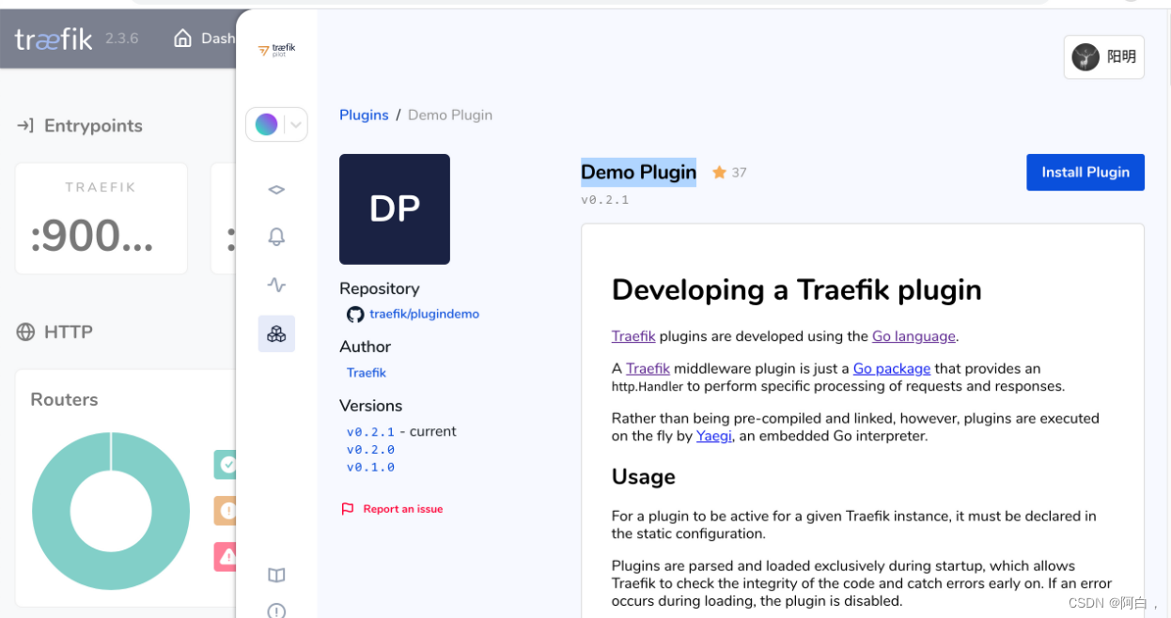Open the instances icon in the Pilot sidebar
This screenshot has width=1171, height=618.
pos(276,190)
